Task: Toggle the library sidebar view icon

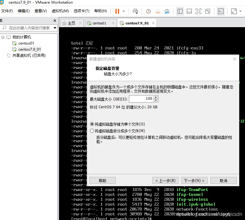Action: [180, 11]
